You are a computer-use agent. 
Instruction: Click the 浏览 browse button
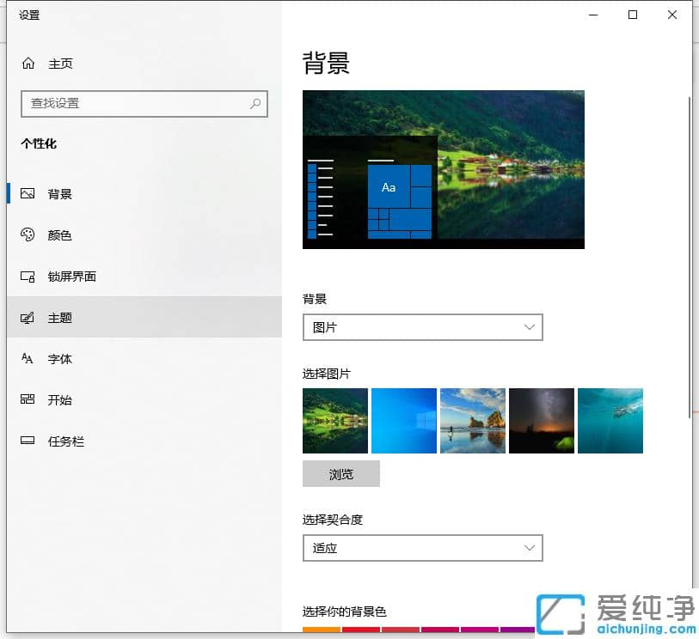click(x=340, y=473)
